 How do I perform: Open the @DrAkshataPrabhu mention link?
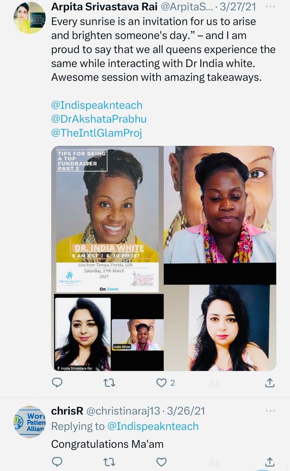click(x=99, y=119)
